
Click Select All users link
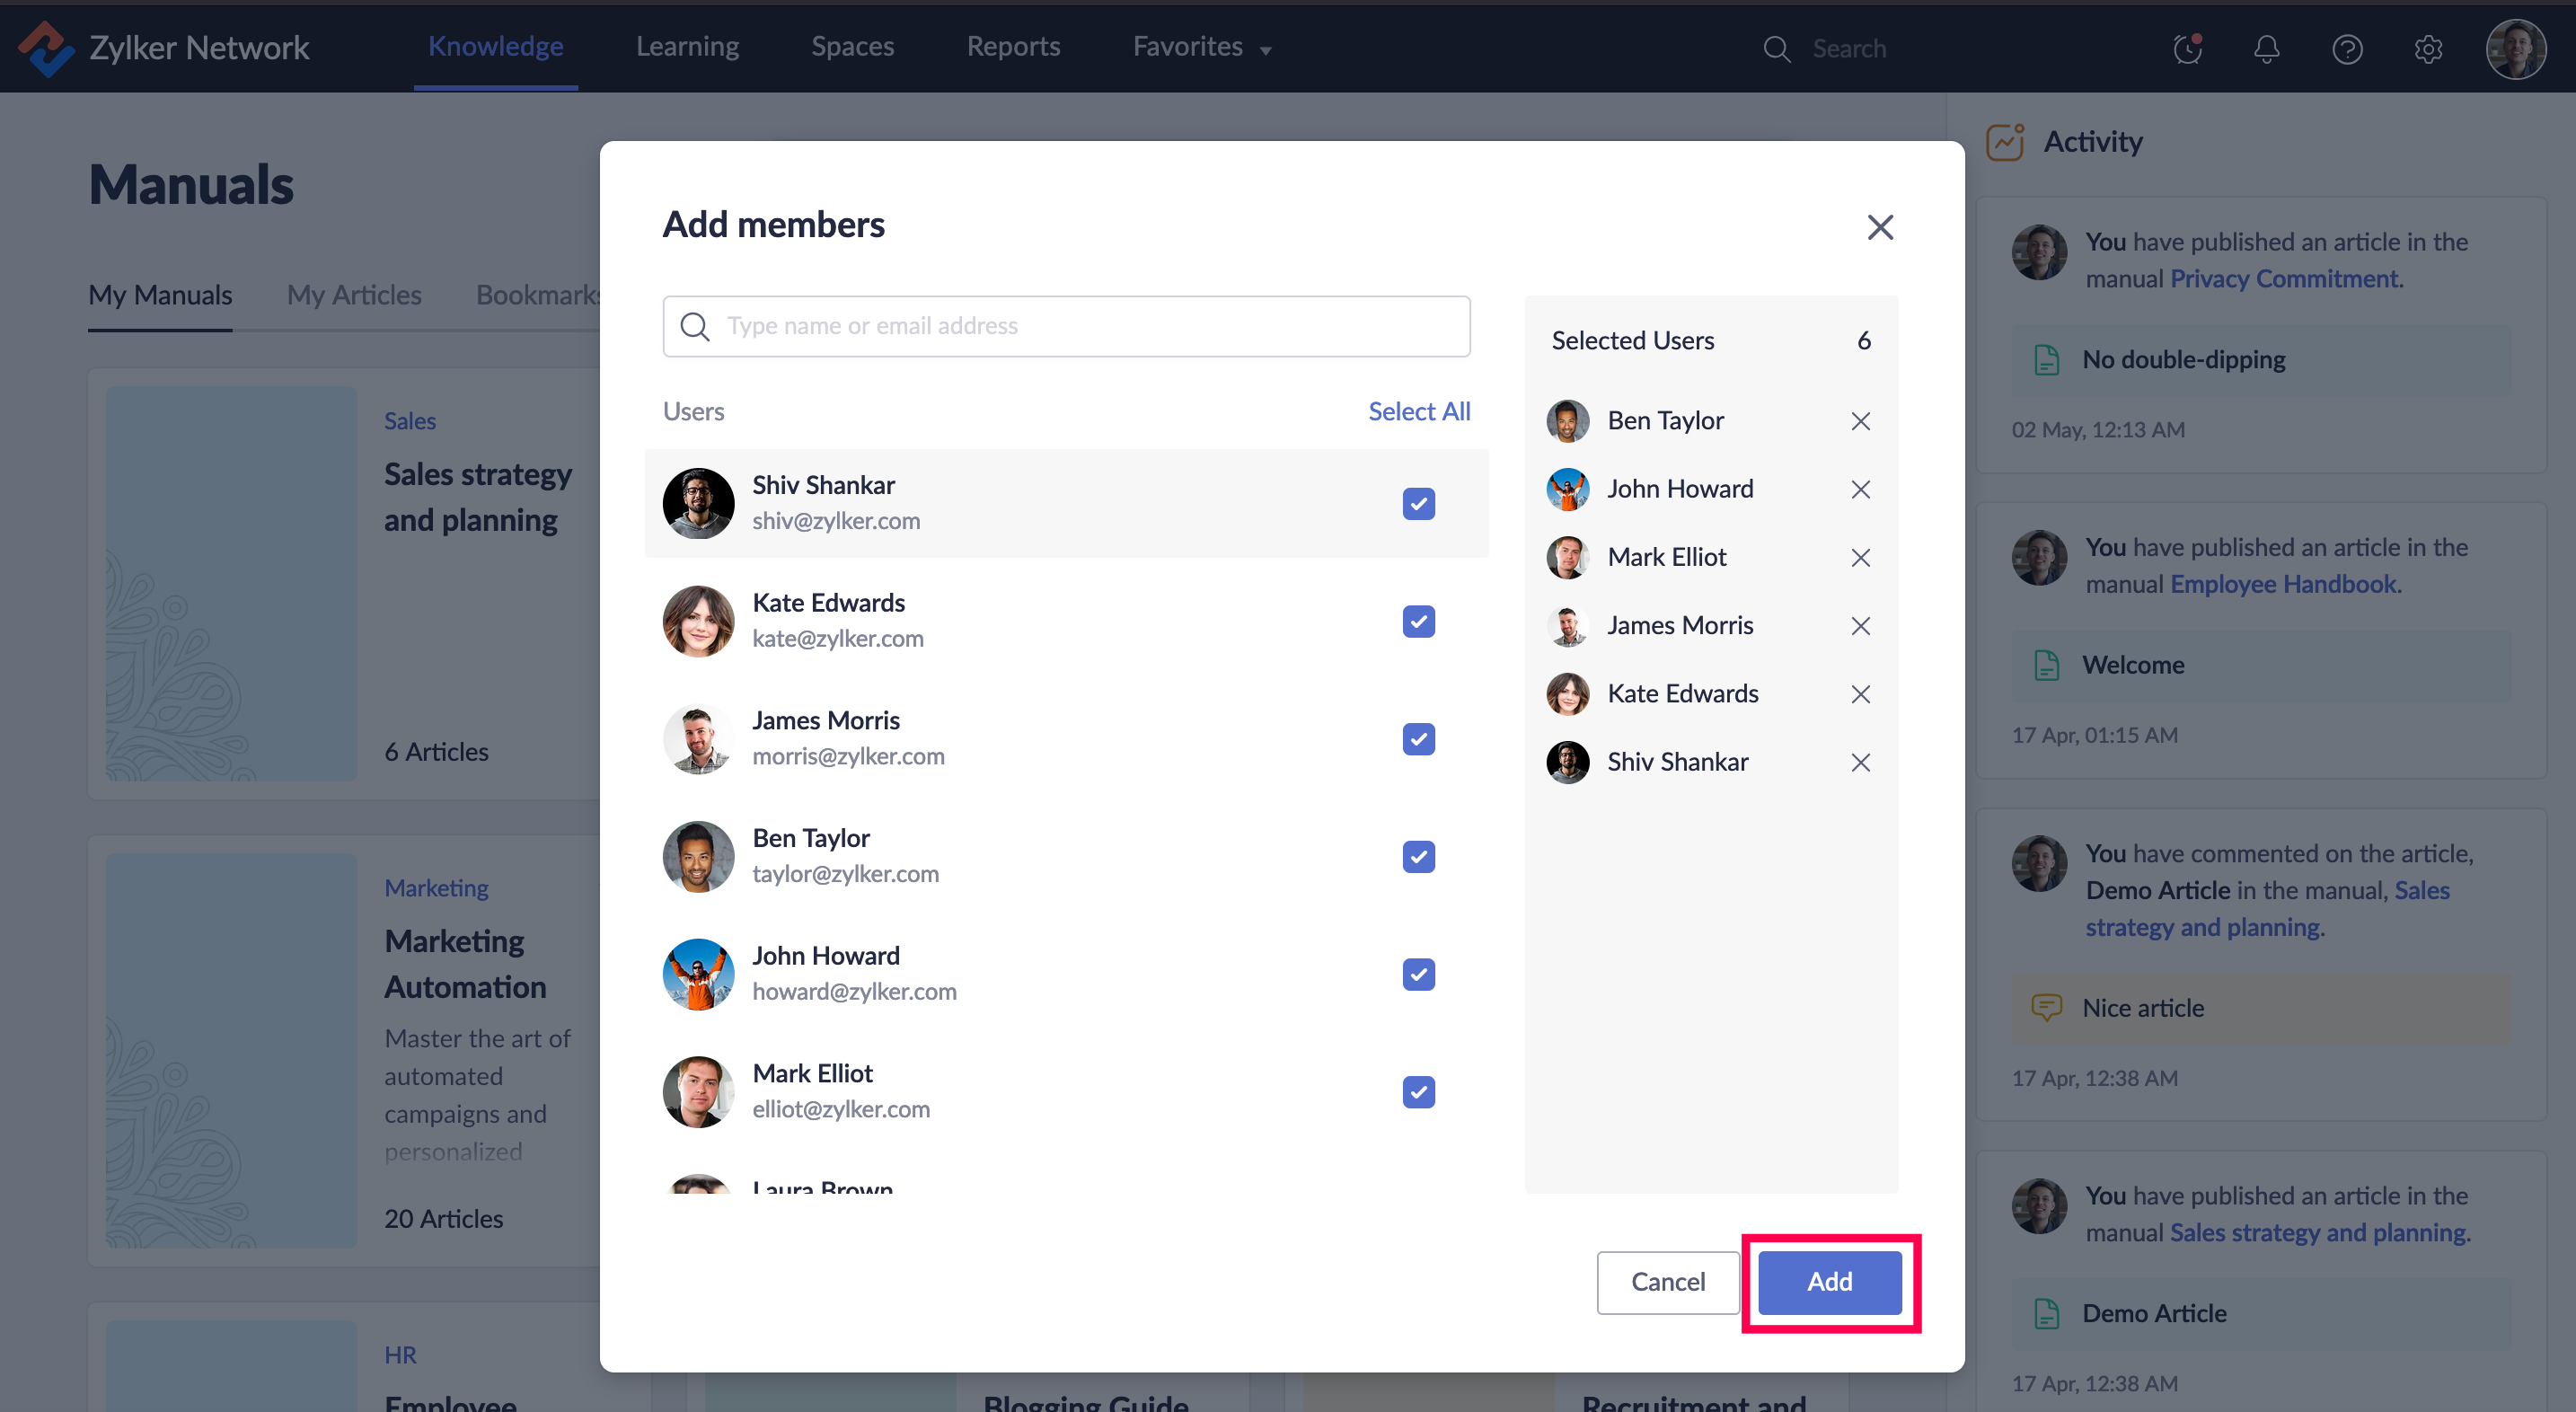click(x=1419, y=411)
